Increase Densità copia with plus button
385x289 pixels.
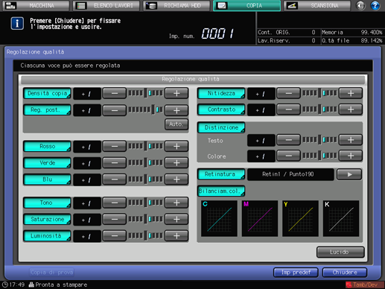pyautogui.click(x=176, y=93)
